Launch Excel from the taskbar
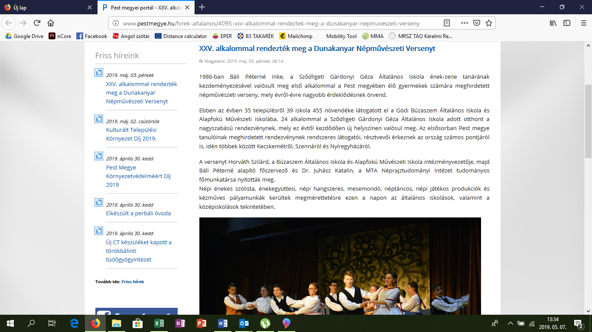The width and height of the screenshot is (592, 332). 159,323
